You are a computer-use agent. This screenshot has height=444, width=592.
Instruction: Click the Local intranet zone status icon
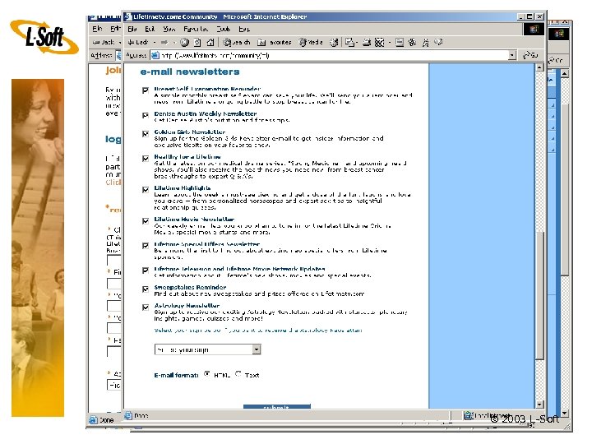[x=469, y=416]
